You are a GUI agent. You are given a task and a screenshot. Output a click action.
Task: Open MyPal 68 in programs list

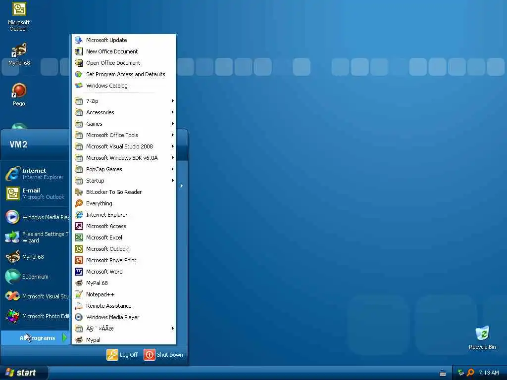point(124,283)
